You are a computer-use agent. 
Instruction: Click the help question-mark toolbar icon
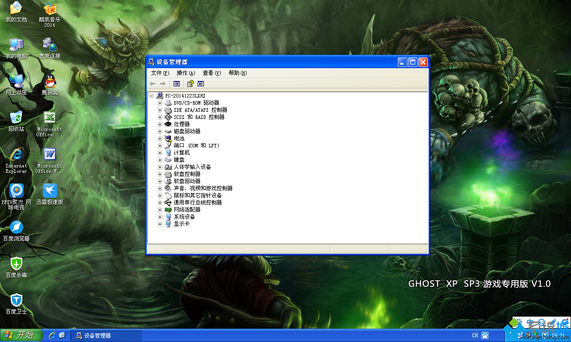tap(190, 84)
